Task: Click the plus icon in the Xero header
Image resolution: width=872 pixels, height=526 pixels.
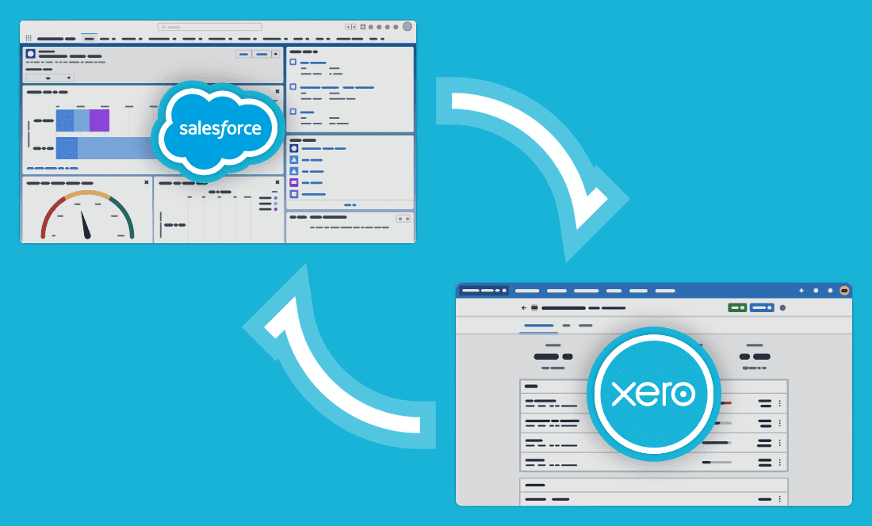Action: pos(801,291)
